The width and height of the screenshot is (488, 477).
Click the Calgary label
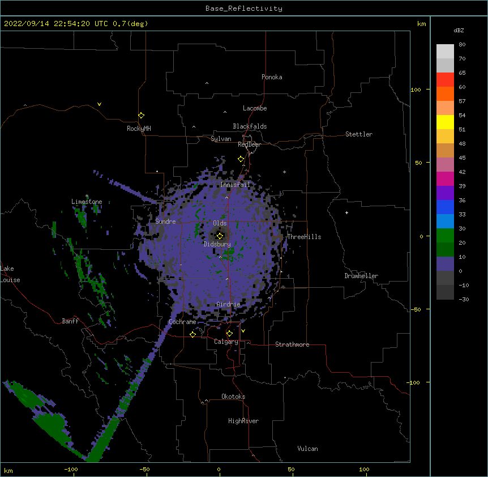pos(226,342)
